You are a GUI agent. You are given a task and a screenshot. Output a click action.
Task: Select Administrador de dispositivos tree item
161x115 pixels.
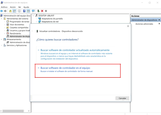20,36
